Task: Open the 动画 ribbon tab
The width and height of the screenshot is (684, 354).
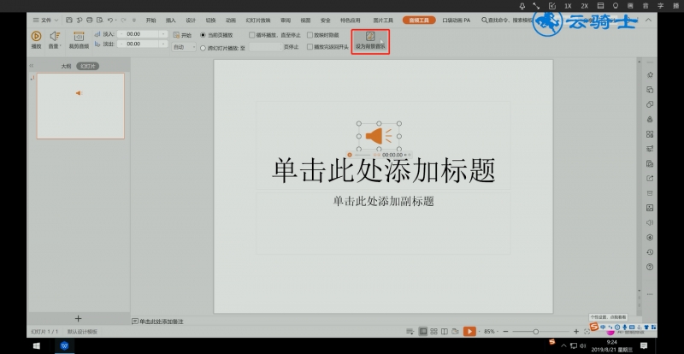Action: 231,20
